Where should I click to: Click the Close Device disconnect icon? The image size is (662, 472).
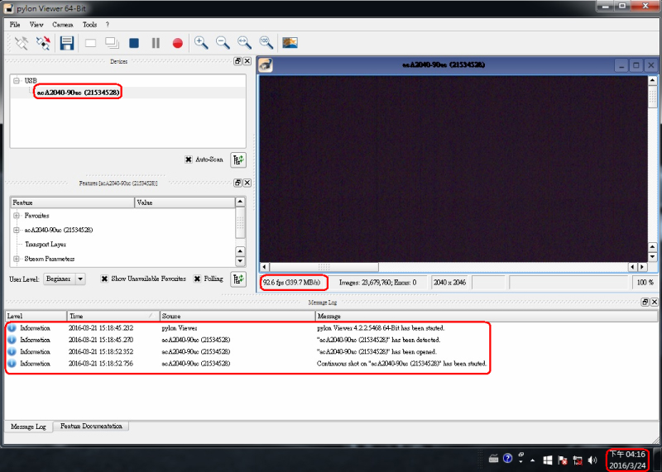click(x=44, y=43)
